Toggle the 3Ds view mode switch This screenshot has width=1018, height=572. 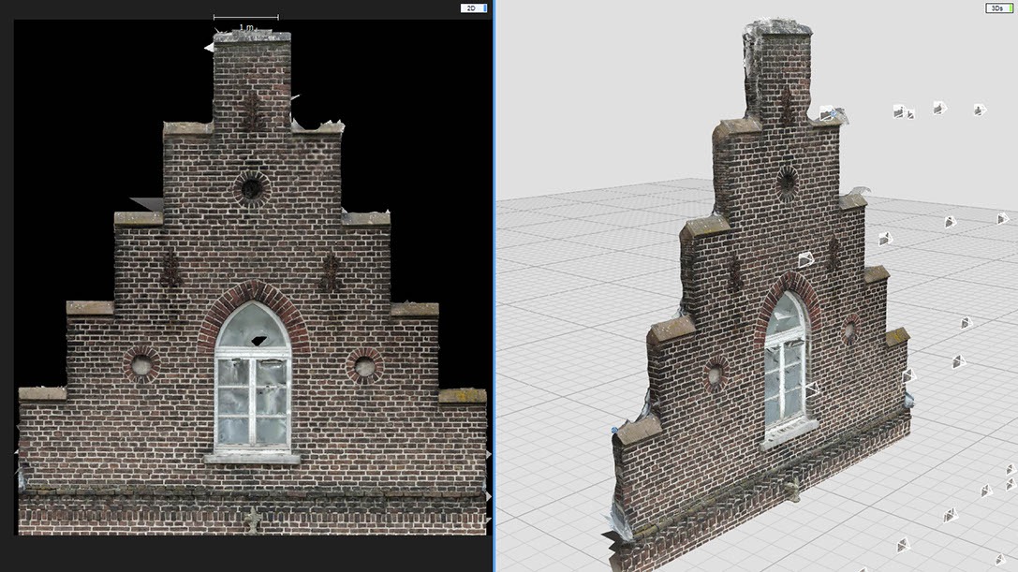[998, 7]
